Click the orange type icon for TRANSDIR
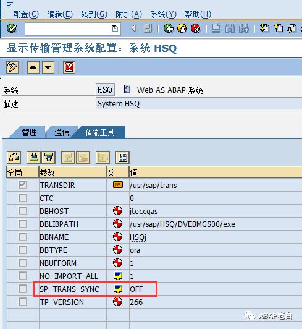 click(x=118, y=185)
